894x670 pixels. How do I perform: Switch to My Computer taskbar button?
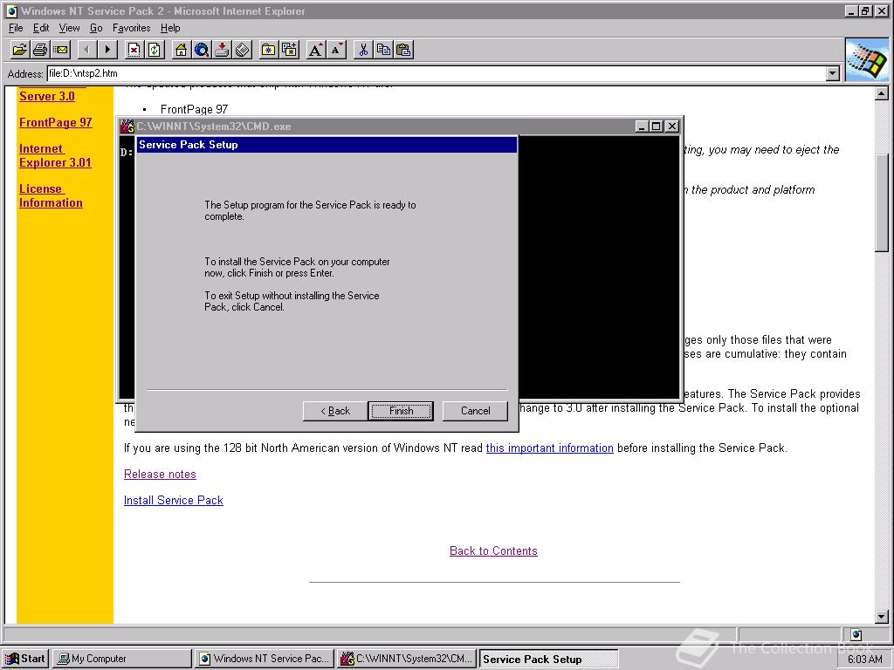122,659
